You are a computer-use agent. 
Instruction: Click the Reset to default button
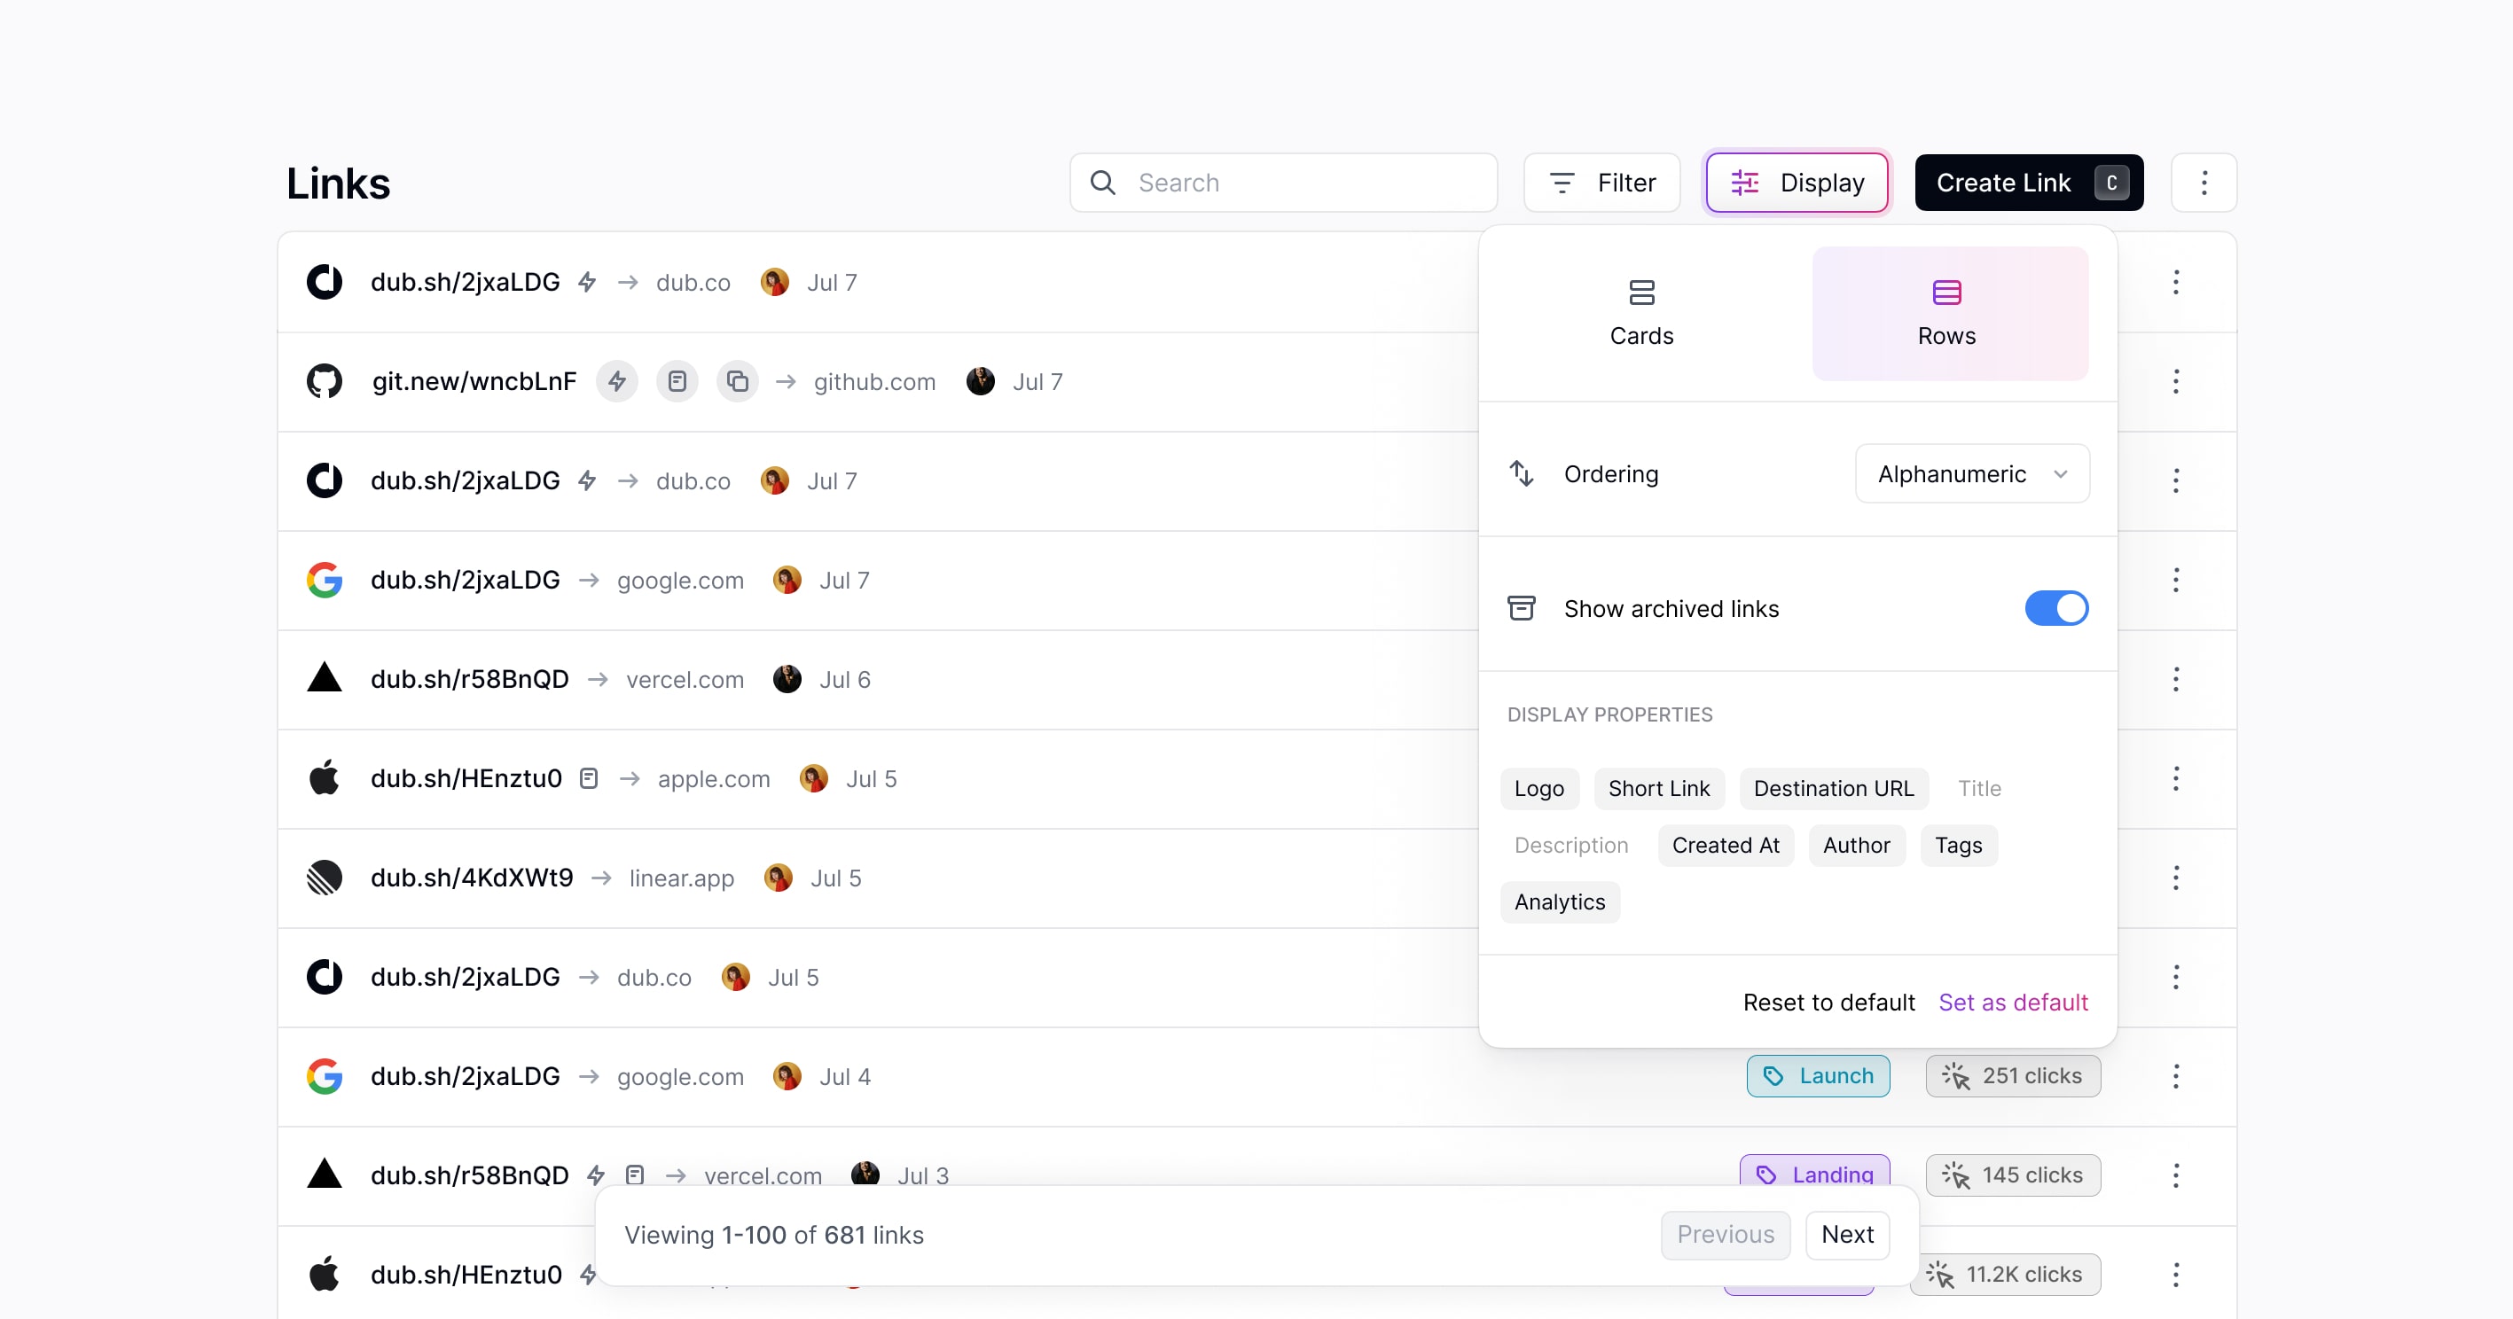[x=1828, y=1001]
